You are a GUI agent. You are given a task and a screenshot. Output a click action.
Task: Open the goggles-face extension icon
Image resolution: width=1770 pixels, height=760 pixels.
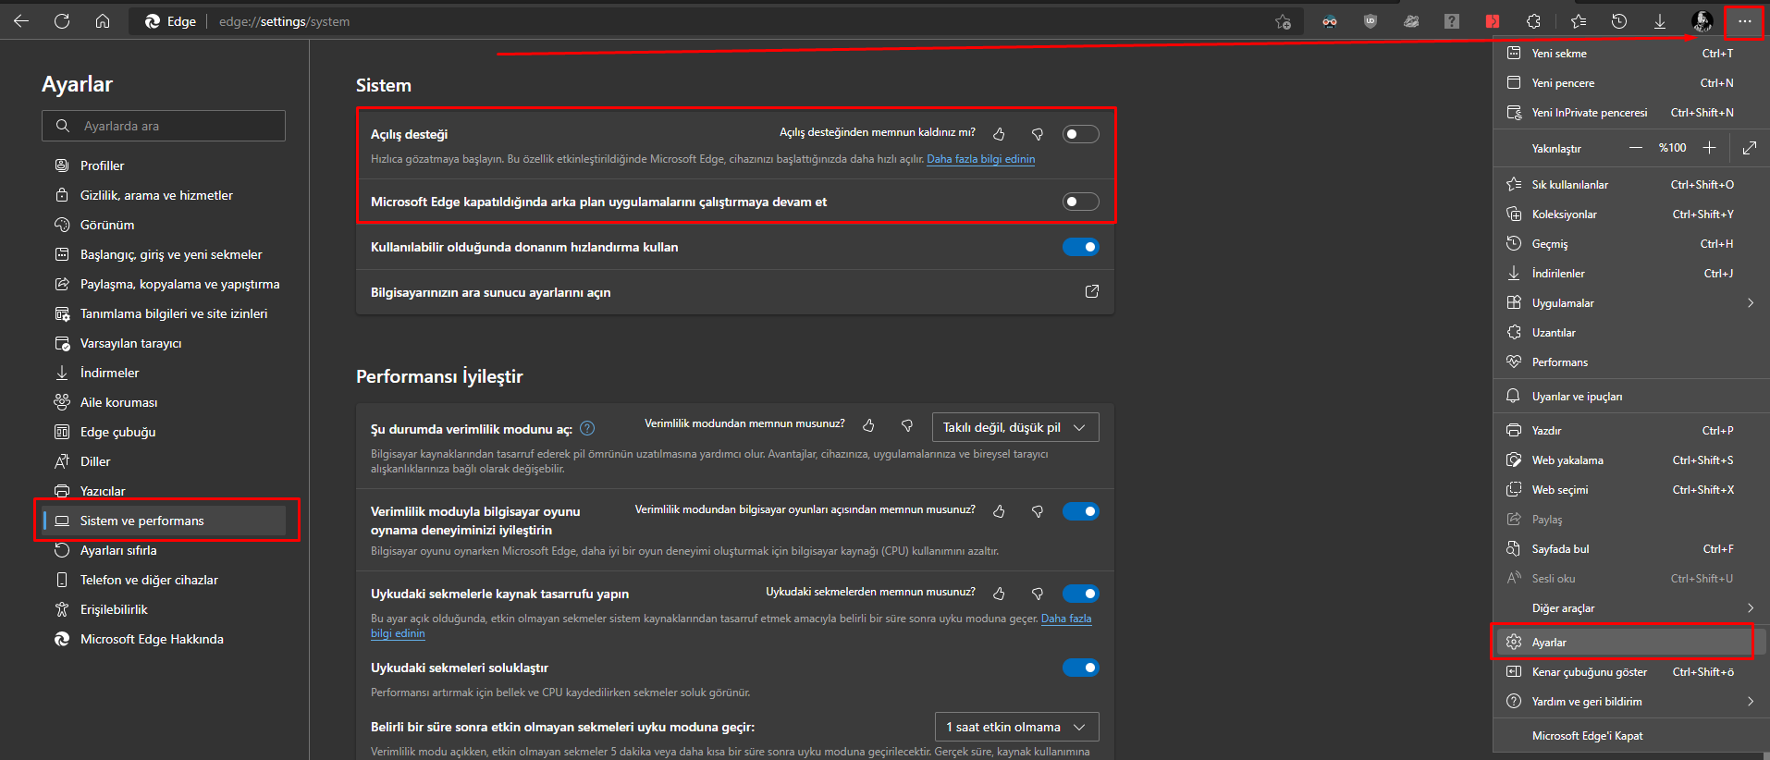1330,21
